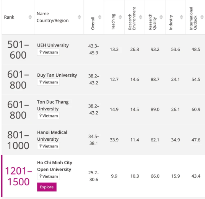Sort by Overall score arrows
The image size is (205, 199).
point(100,17)
